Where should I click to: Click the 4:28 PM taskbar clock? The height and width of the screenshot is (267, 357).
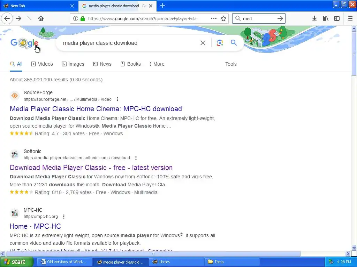344,262
